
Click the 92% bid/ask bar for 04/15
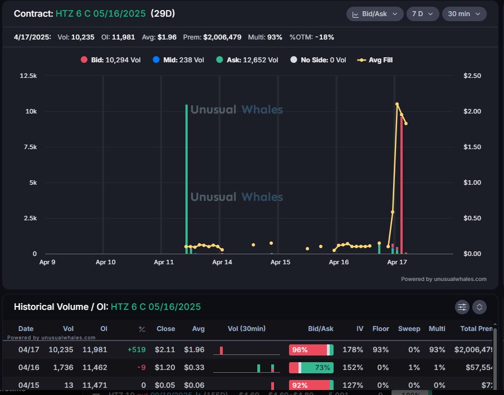[311, 385]
